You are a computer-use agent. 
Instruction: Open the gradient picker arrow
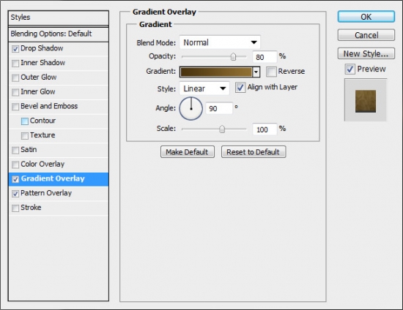tap(256, 72)
